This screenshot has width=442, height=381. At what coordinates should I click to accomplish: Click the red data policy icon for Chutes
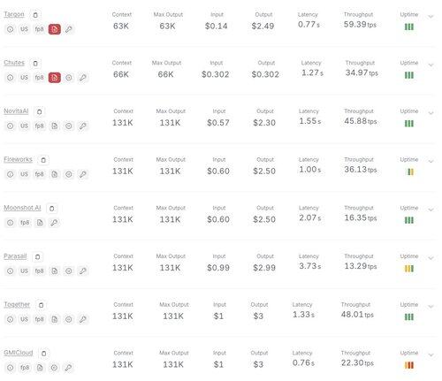coord(55,78)
